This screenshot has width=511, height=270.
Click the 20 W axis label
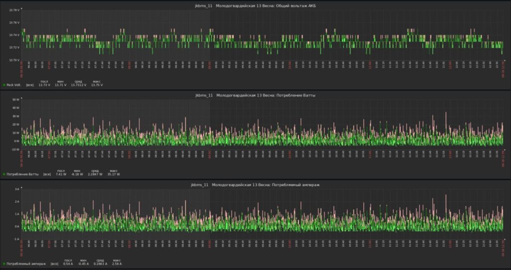[16, 124]
